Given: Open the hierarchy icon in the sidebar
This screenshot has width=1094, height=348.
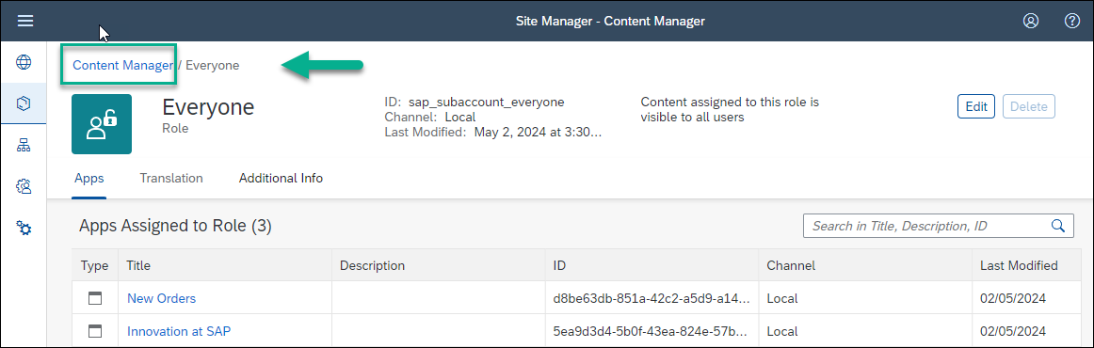Looking at the screenshot, I should click(24, 145).
